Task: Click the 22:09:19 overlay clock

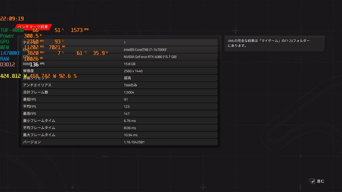Action: coord(12,19)
